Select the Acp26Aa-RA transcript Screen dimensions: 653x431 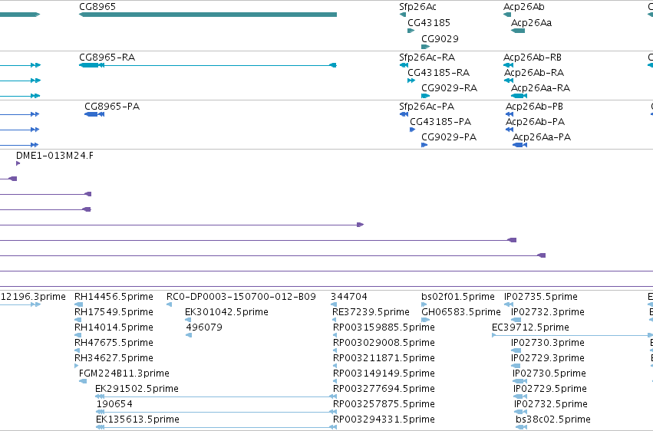519,96
